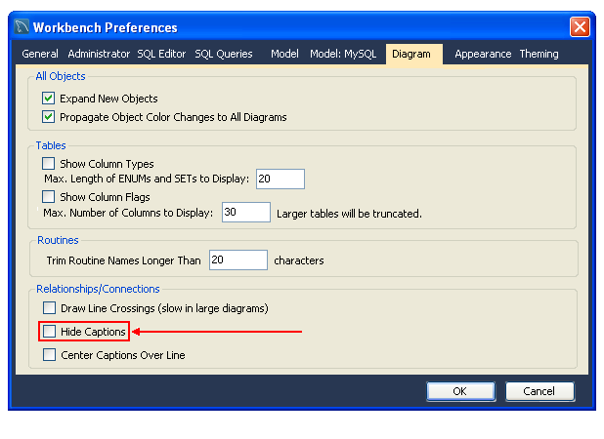Open the Appearance tab
Viewport: 604px width, 439px height.
coord(483,54)
